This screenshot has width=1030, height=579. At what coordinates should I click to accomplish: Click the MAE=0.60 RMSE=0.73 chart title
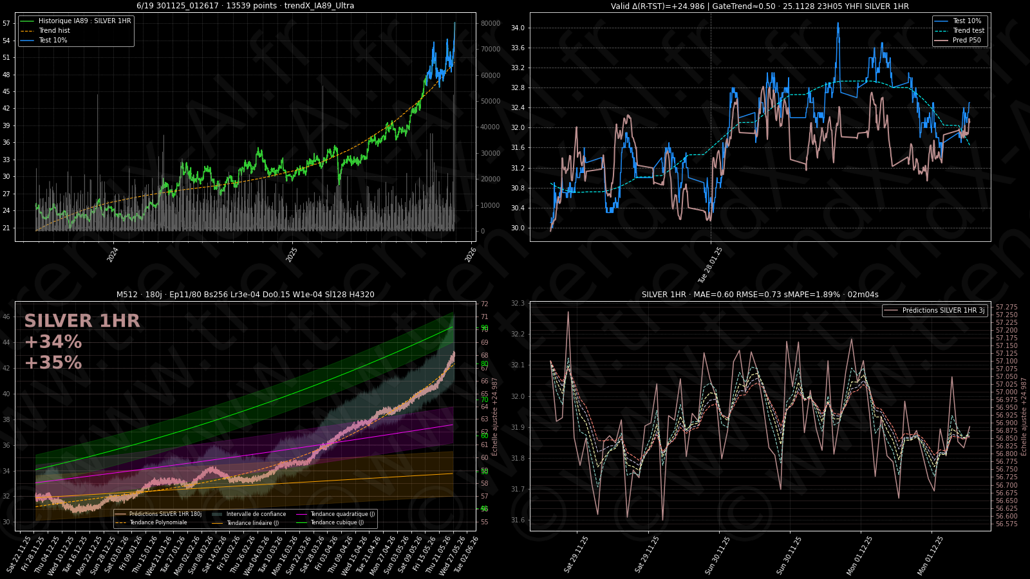760,295
